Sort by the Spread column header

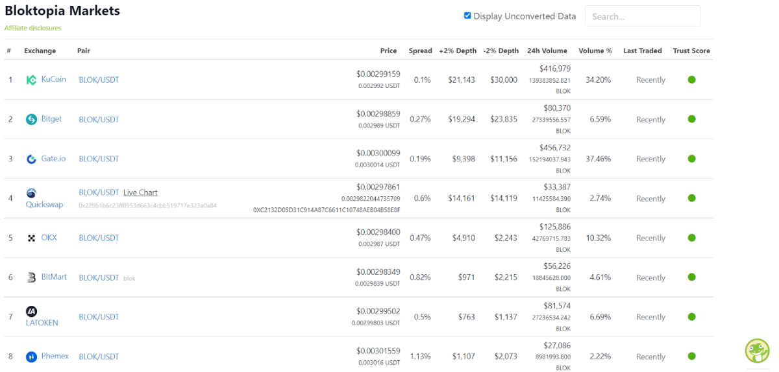(421, 51)
